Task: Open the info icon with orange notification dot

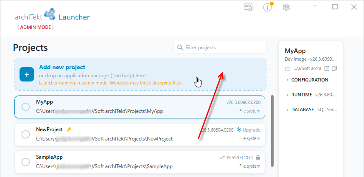Action: [267, 7]
